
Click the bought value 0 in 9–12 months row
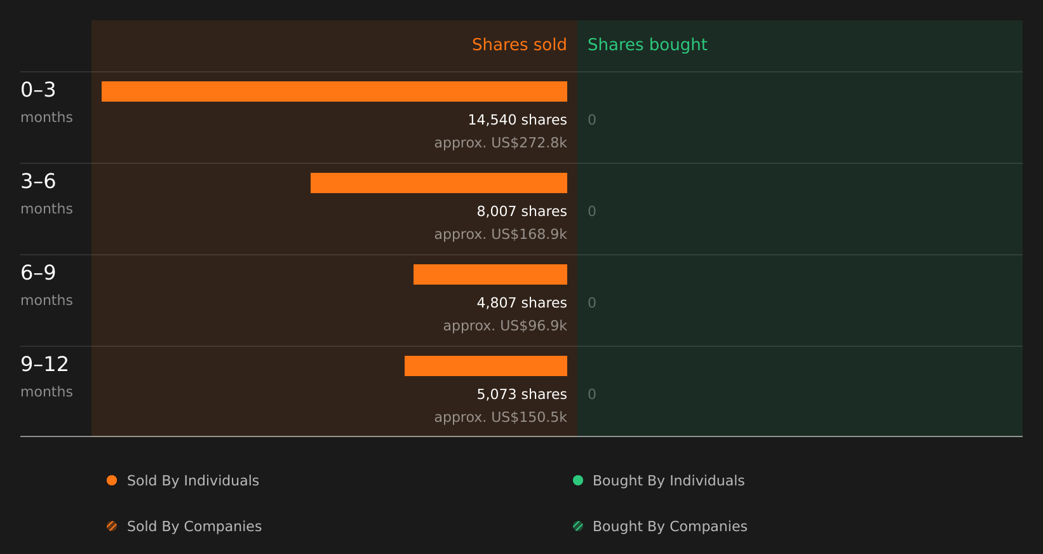[592, 395]
